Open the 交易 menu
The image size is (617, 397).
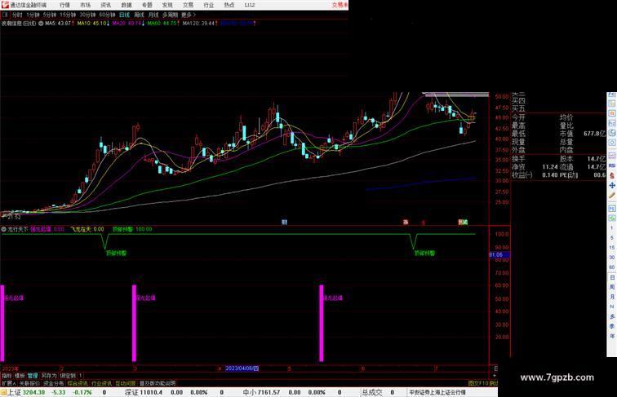point(188,5)
